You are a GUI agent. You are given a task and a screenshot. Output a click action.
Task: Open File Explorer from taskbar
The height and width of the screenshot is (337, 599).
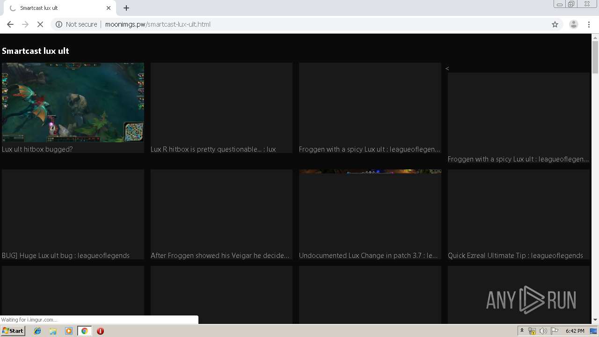click(53, 331)
